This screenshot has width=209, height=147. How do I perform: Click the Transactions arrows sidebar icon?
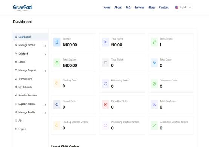coord(16,79)
